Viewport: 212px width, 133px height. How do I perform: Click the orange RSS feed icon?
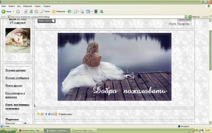pos(56,114)
